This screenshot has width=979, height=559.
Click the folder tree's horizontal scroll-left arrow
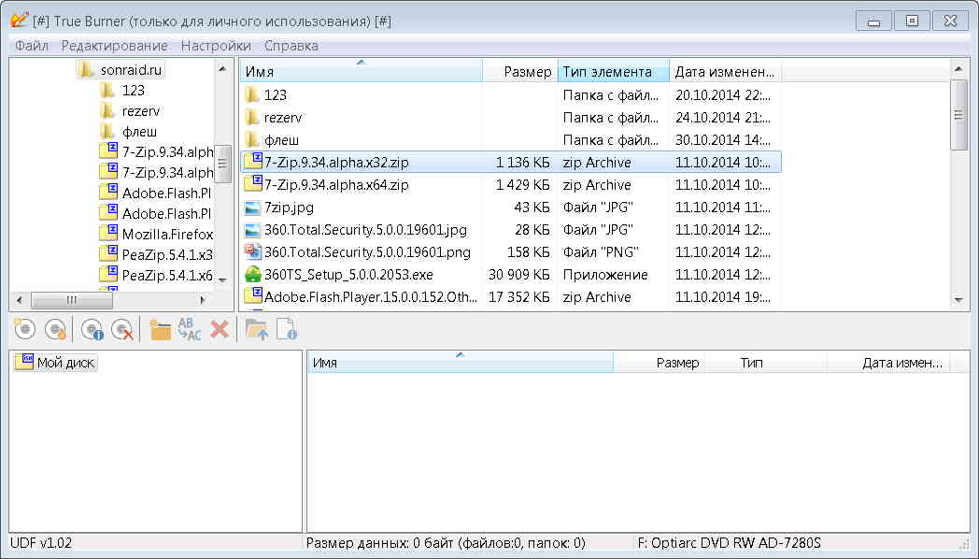click(20, 300)
